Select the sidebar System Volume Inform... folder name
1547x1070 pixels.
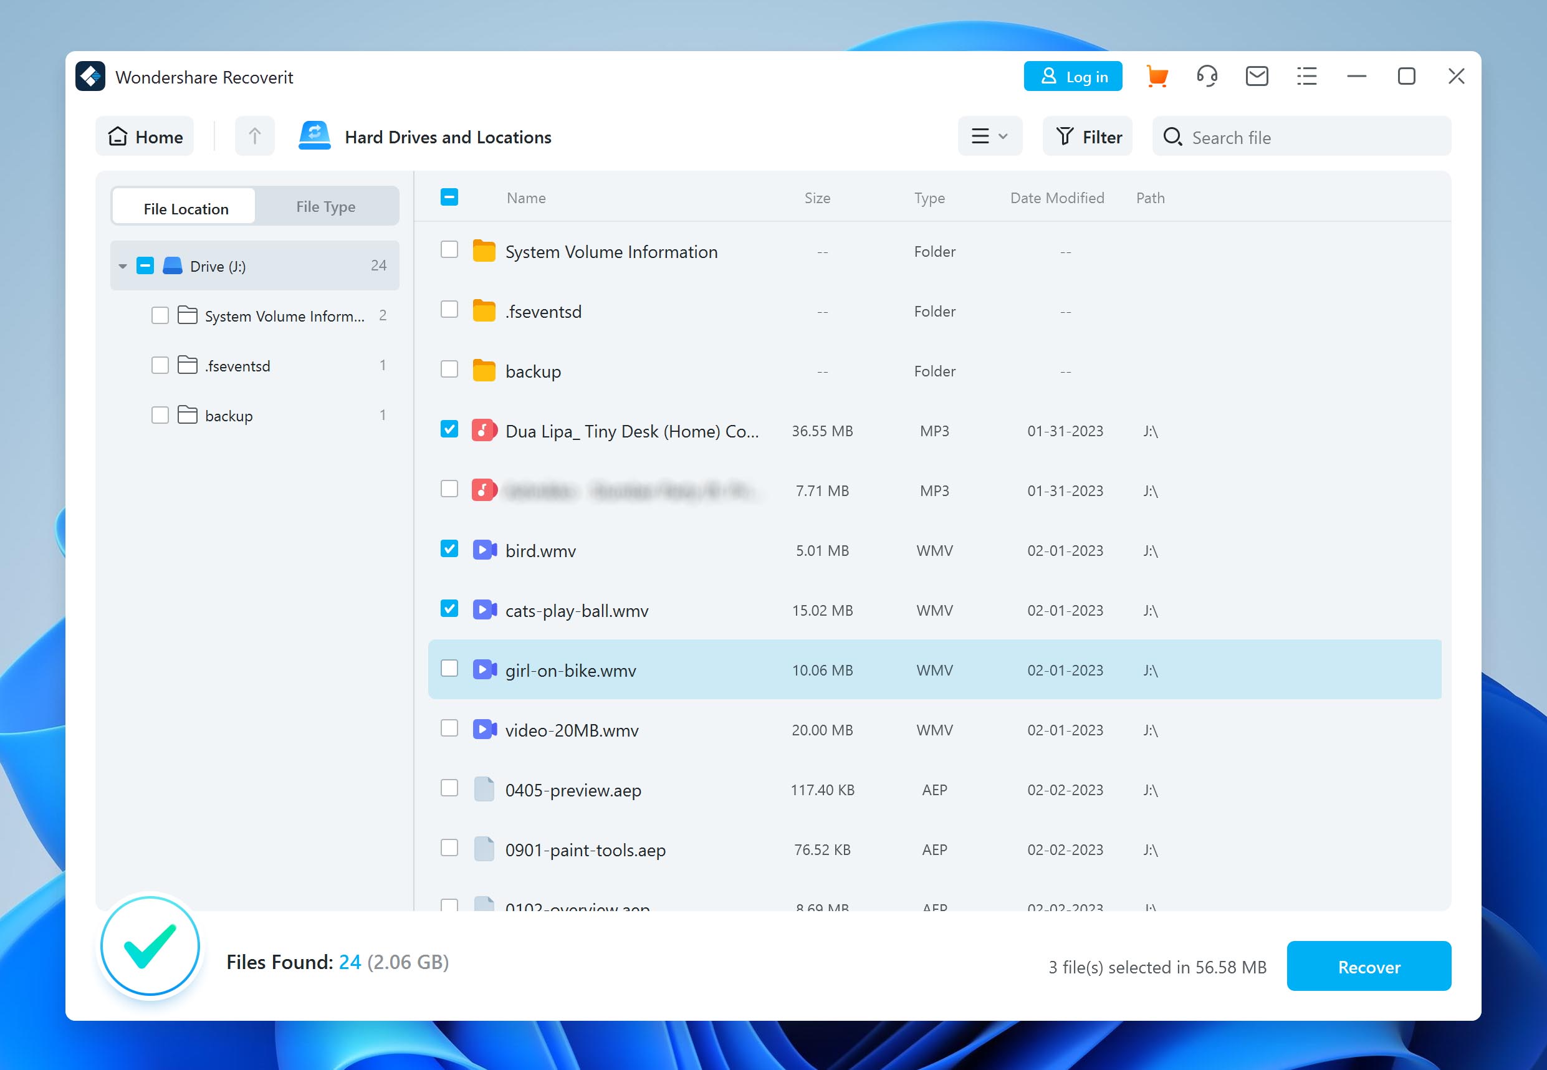(285, 316)
